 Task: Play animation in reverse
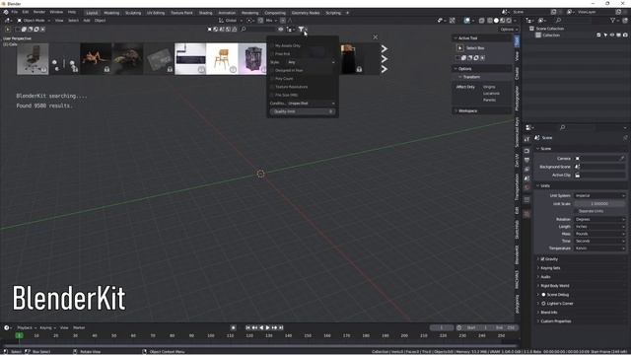[x=261, y=327]
